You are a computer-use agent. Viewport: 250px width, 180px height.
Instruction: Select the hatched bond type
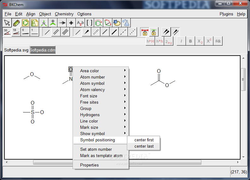pyautogui.click(x=96, y=32)
